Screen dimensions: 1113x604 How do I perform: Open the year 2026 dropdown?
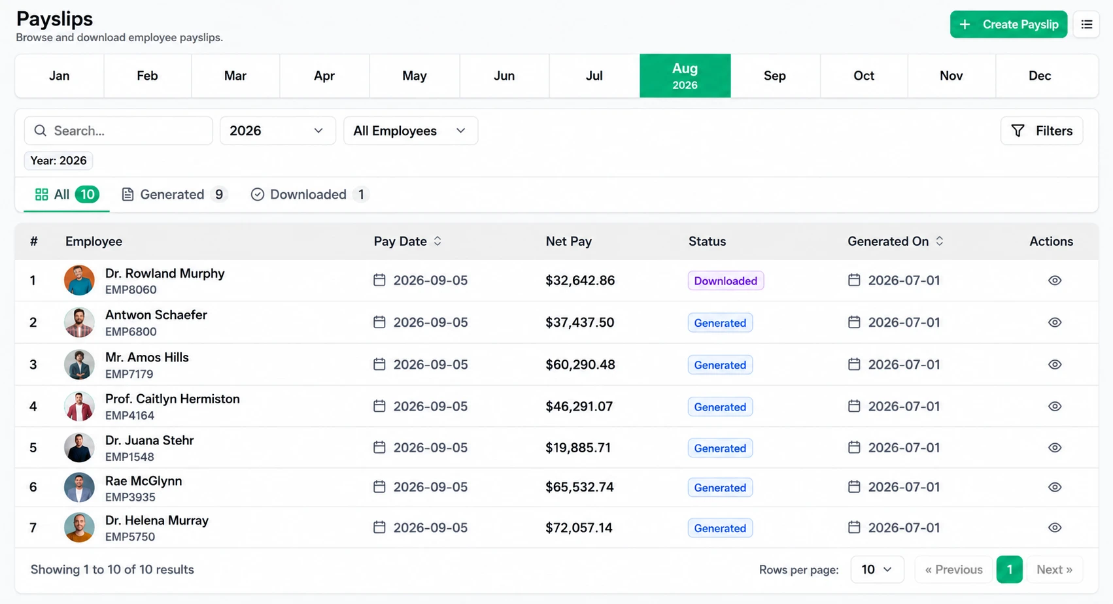pos(278,131)
